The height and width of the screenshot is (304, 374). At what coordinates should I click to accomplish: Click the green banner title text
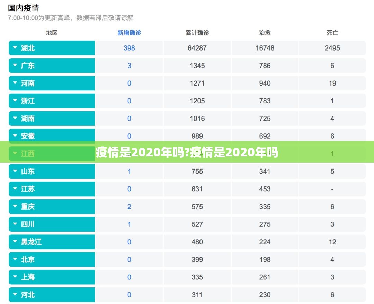(187, 152)
